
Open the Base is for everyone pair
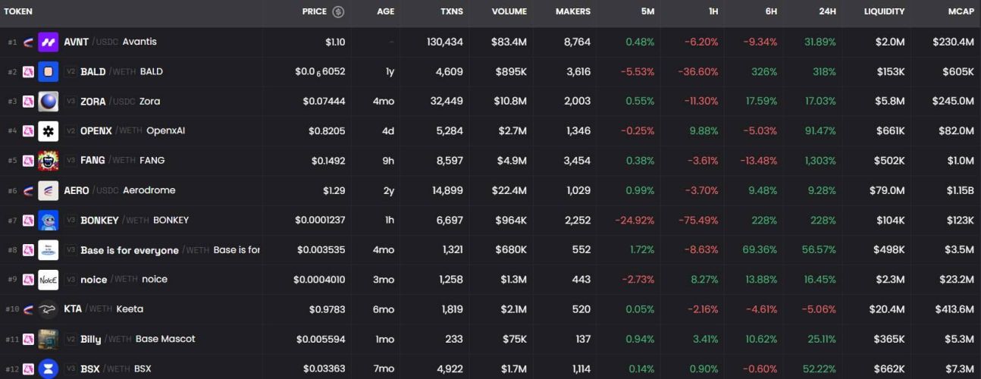coord(129,250)
